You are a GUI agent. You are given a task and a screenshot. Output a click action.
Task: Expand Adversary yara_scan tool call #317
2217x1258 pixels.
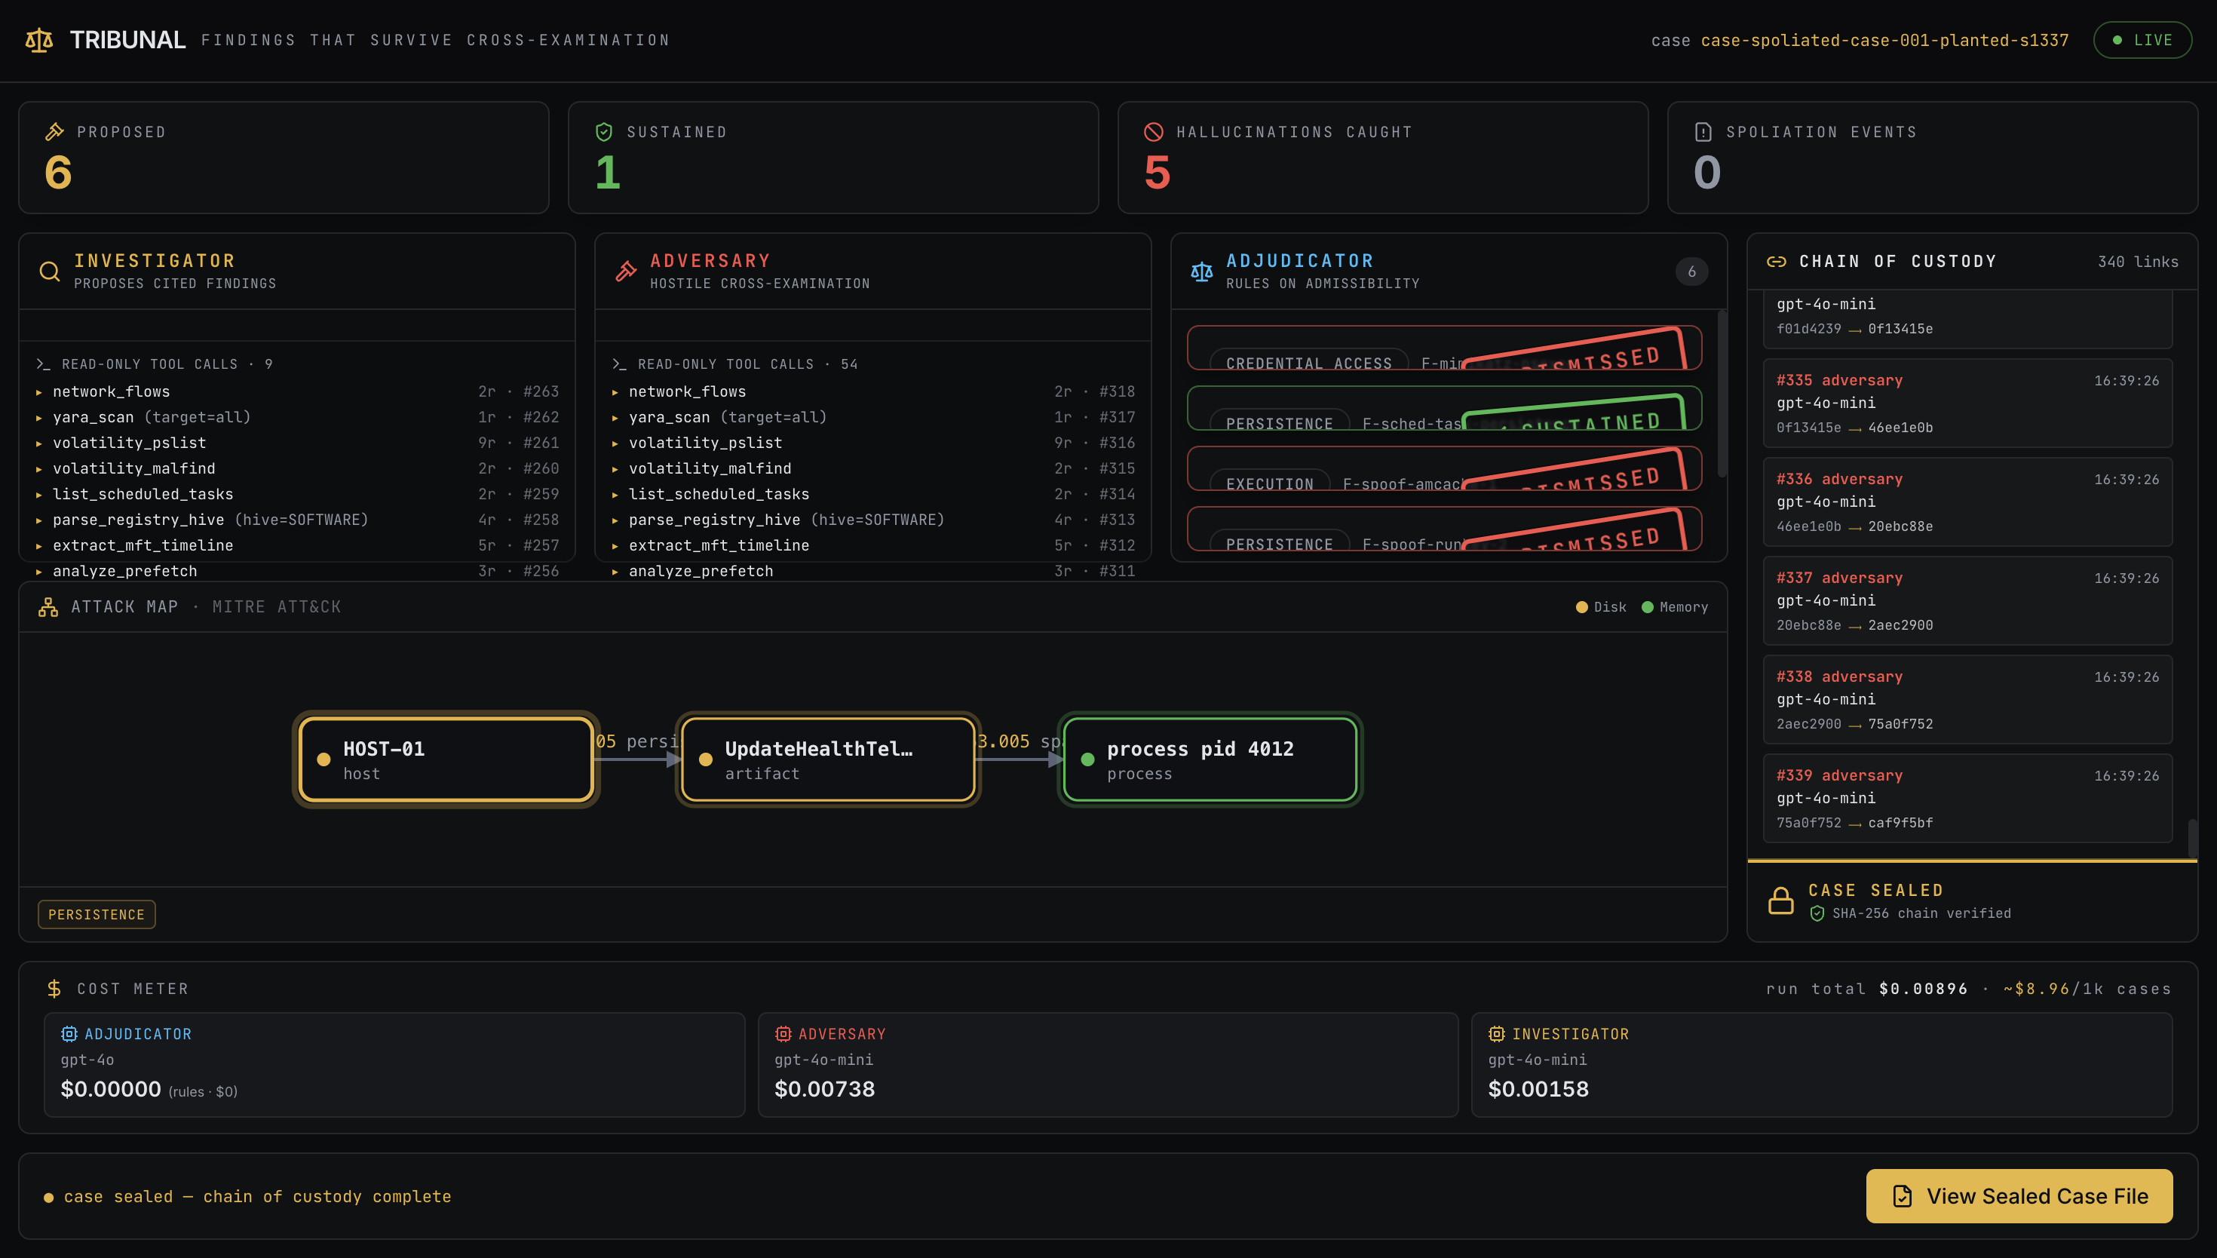[873, 416]
